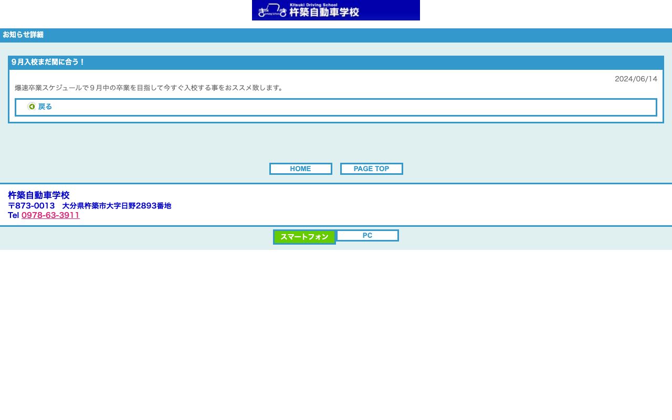Open the Kitsuki Driving School logo banner
672x420 pixels.
[x=335, y=10]
